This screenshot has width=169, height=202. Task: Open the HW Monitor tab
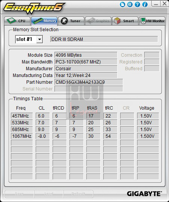(152, 21)
